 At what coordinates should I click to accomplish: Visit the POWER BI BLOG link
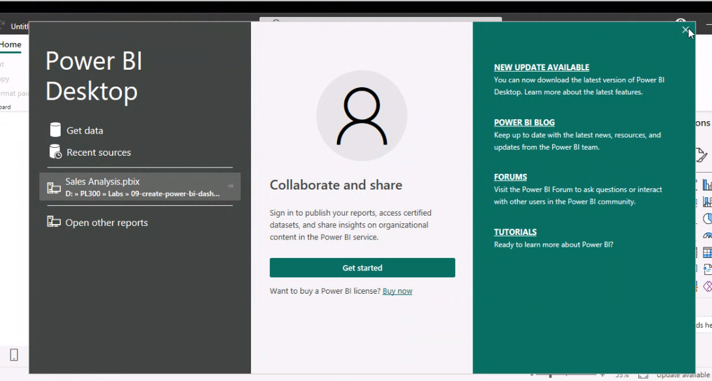[524, 122]
